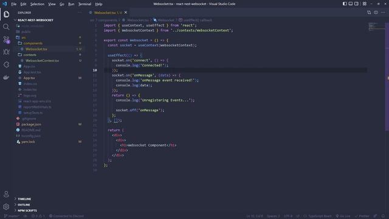Expand the public folder
This screenshot has width=389, height=219.
[x=26, y=32]
